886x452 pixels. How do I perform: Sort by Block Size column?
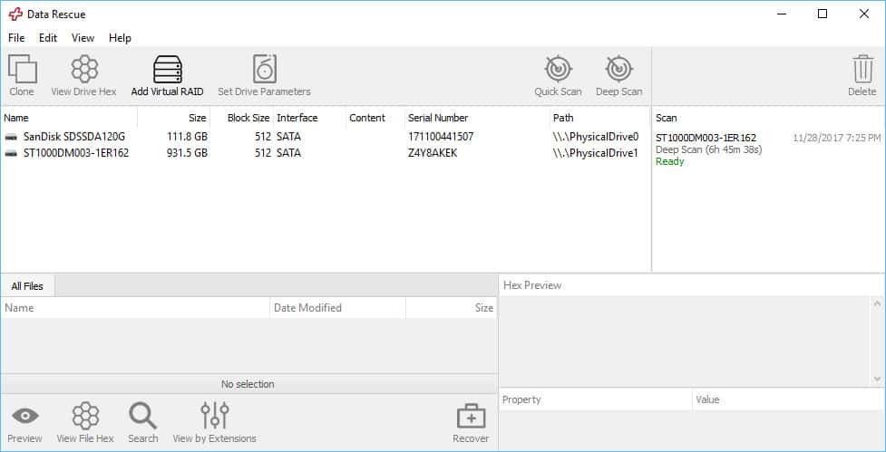click(x=242, y=118)
